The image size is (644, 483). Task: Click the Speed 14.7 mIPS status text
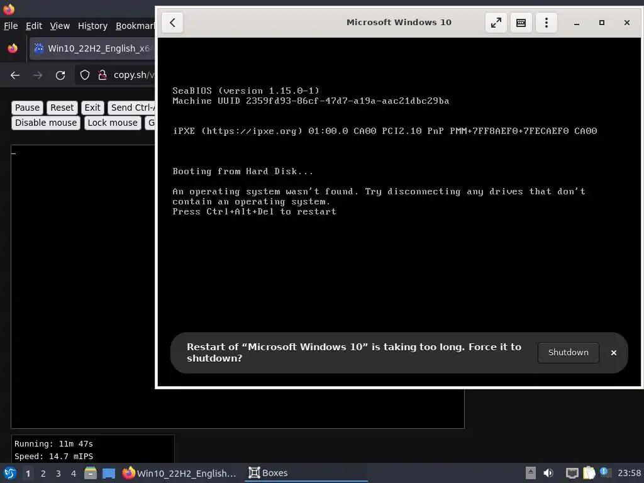53,457
